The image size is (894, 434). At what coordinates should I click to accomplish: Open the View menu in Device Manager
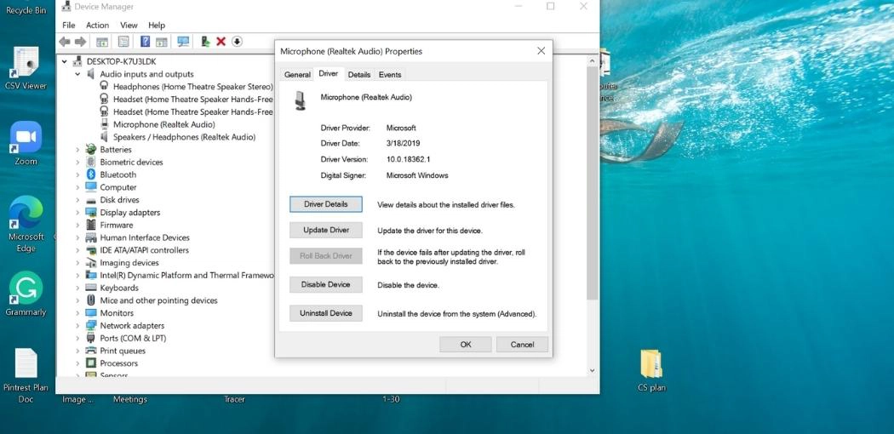[x=129, y=25]
